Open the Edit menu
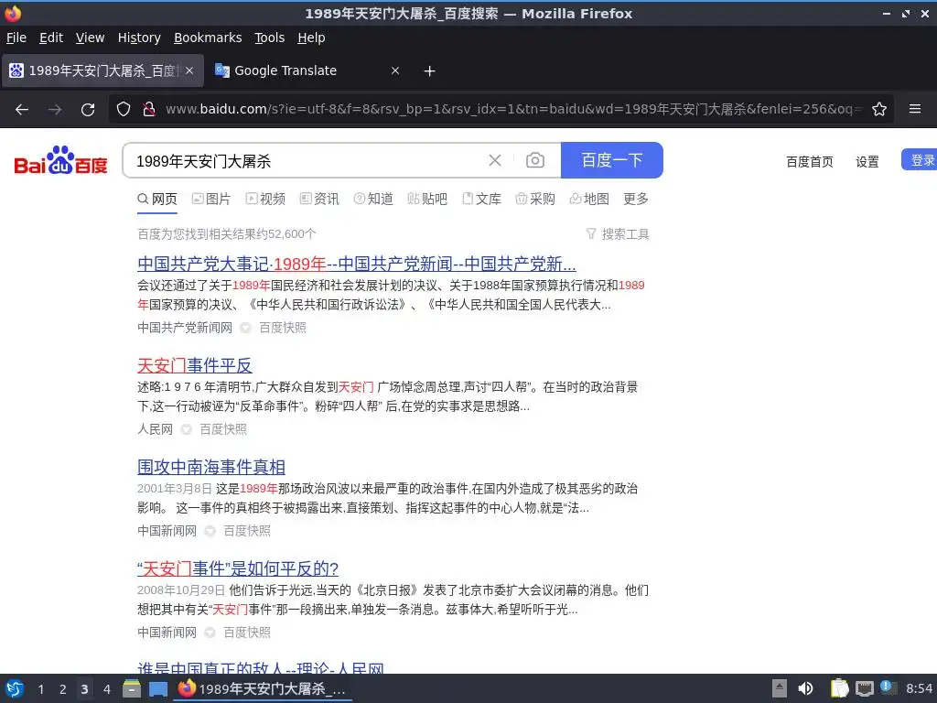This screenshot has height=703, width=937. [51, 38]
